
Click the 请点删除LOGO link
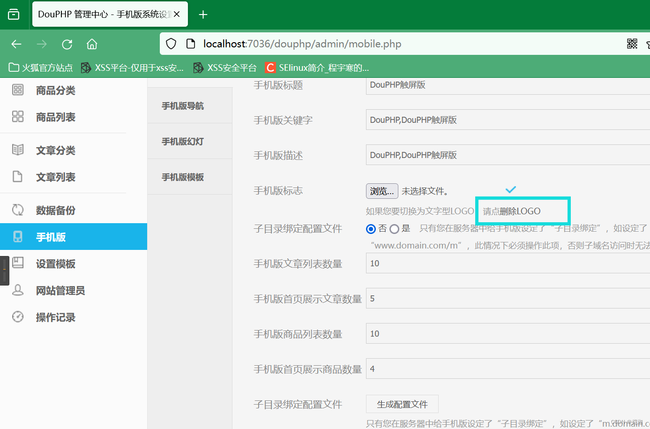point(511,211)
